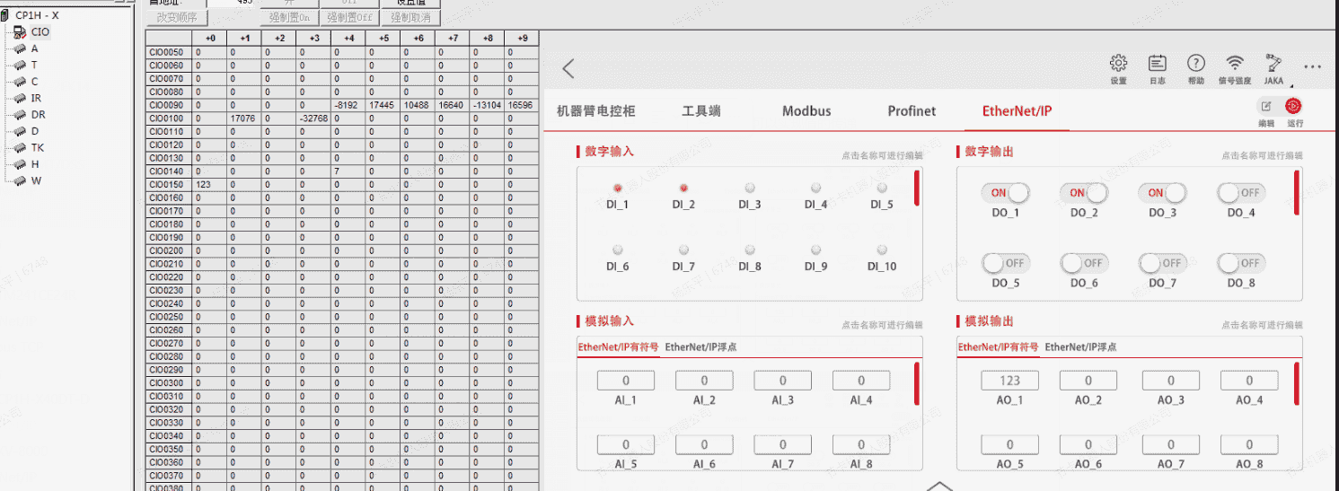Open the 日志 log icon
1339x491 pixels.
click(1158, 64)
